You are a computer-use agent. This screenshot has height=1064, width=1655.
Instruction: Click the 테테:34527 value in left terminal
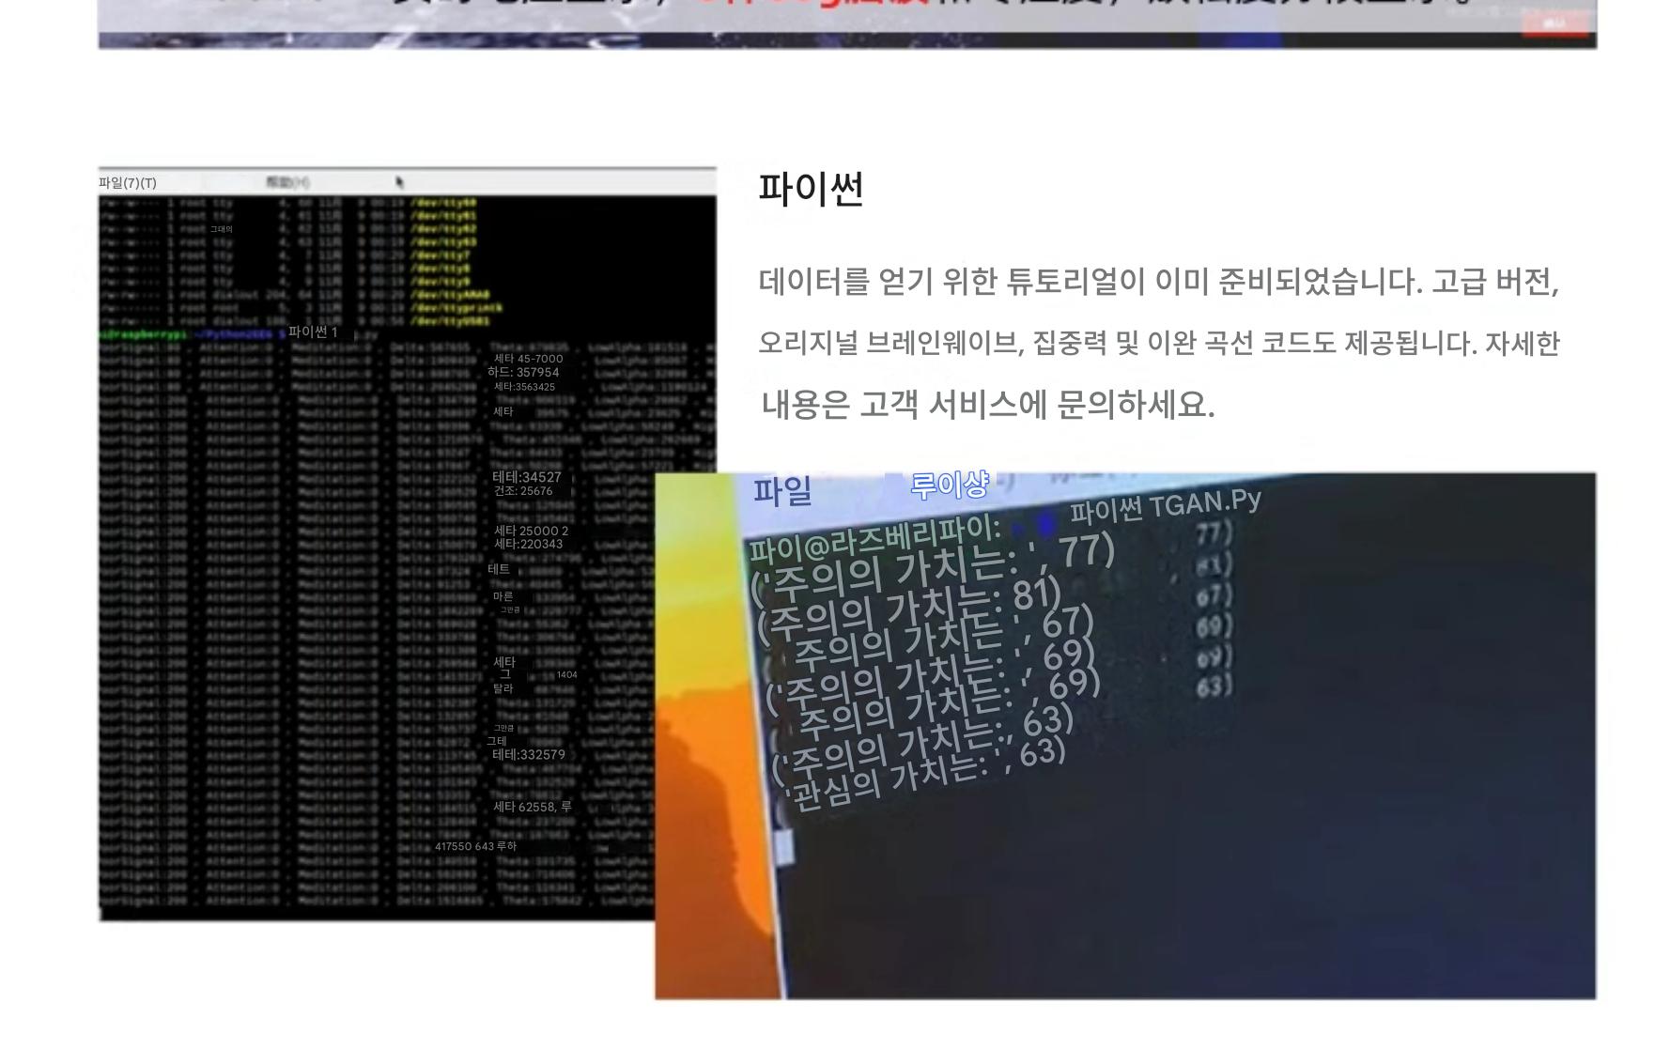(527, 477)
